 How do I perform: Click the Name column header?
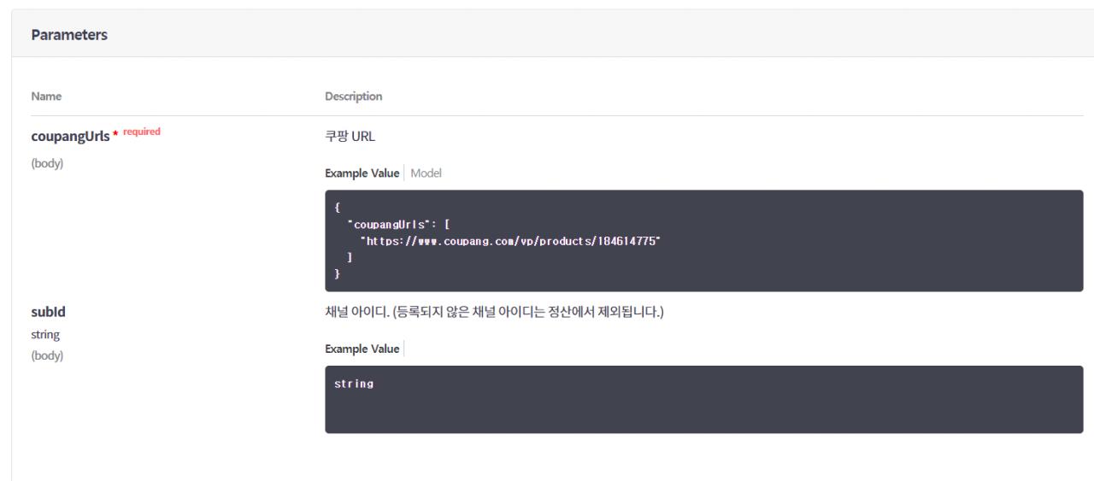pos(44,97)
